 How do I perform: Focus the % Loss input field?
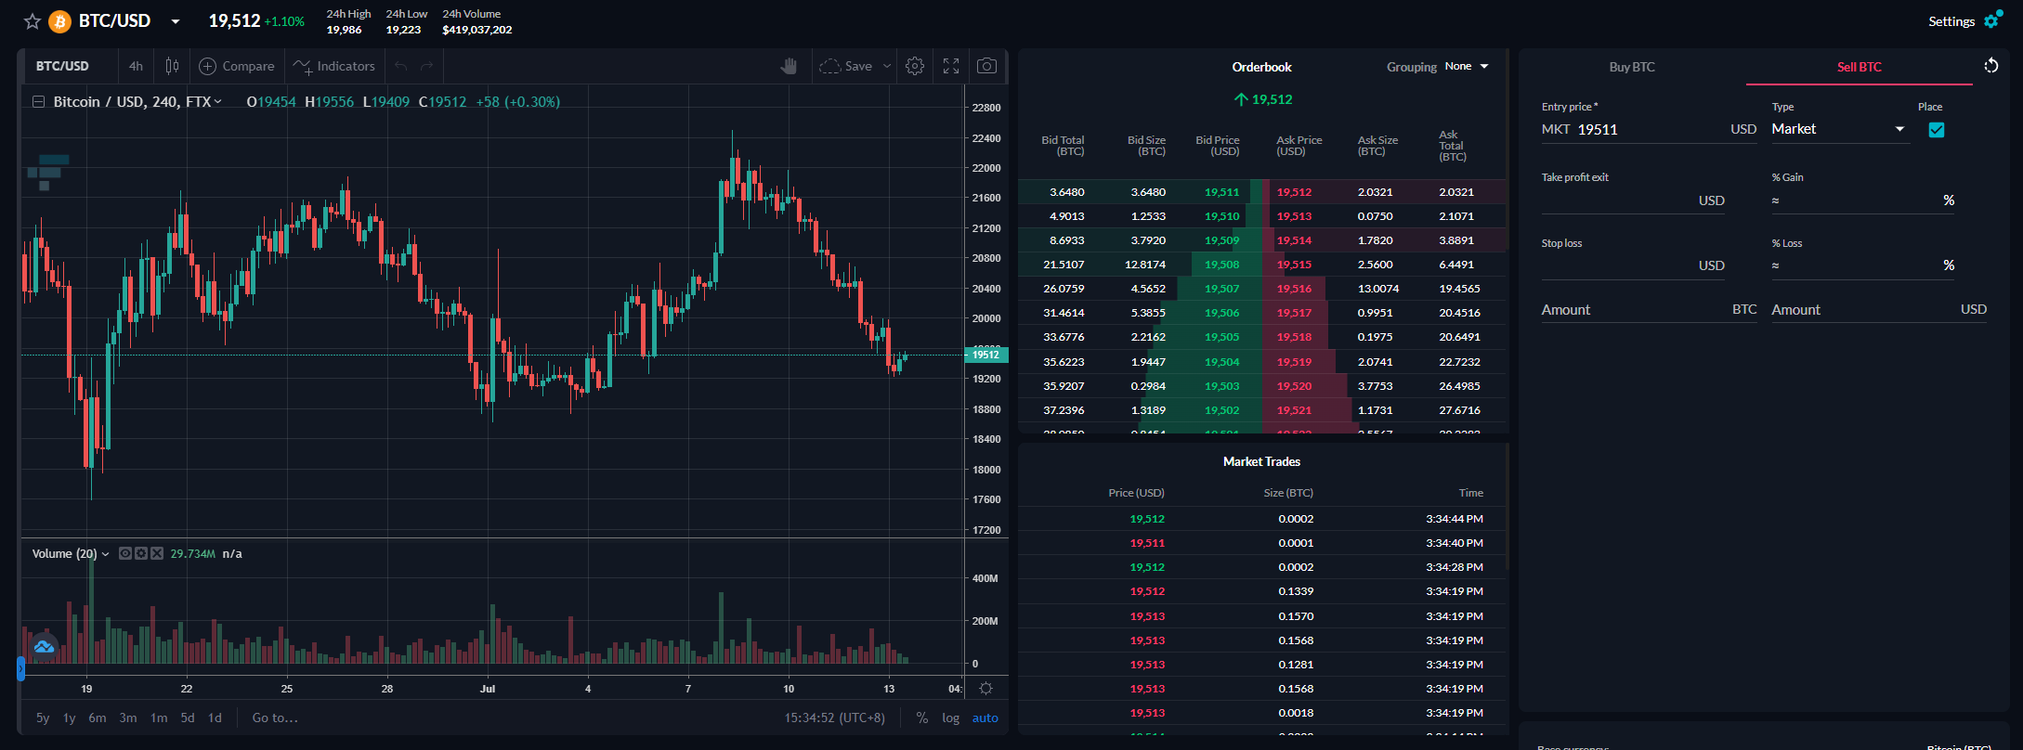(x=1863, y=265)
